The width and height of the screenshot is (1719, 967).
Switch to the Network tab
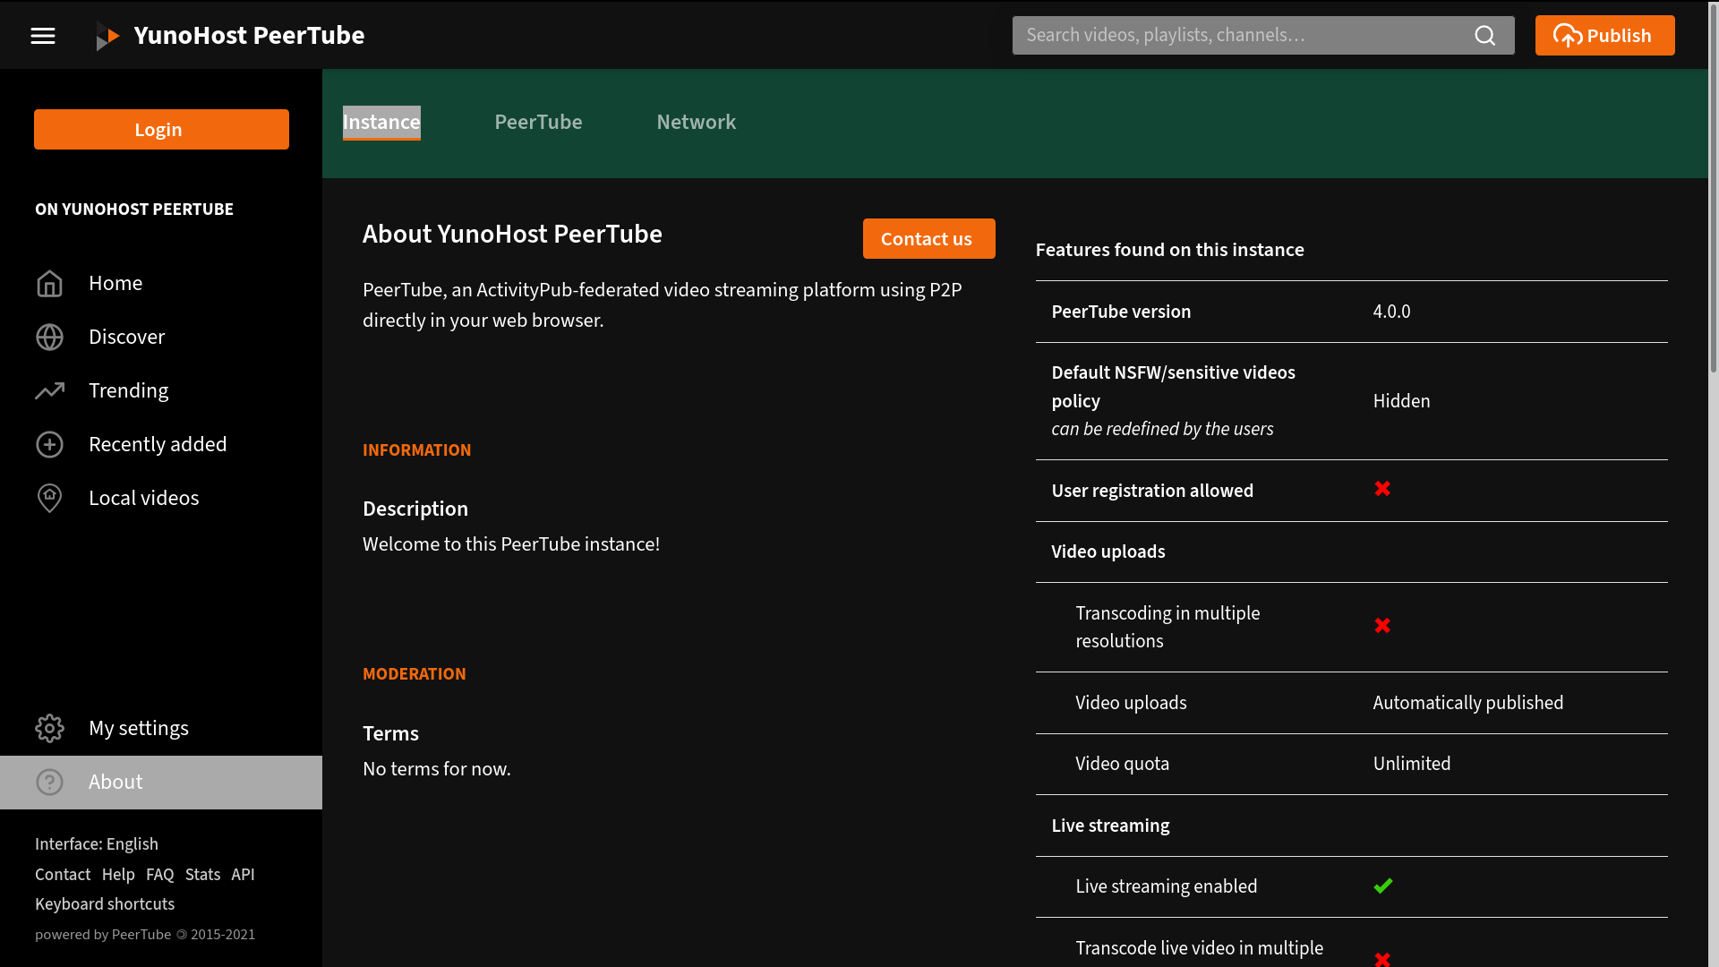point(696,123)
